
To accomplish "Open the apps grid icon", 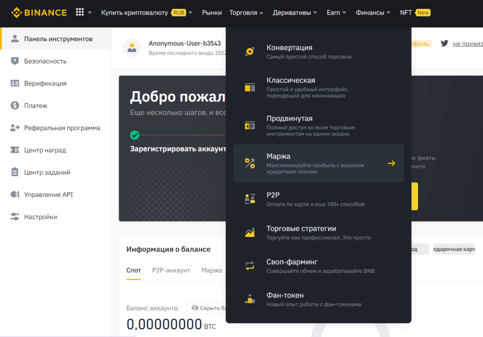I will tap(80, 12).
